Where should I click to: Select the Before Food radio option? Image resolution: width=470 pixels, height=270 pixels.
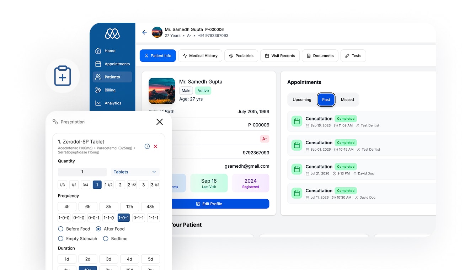point(61,229)
